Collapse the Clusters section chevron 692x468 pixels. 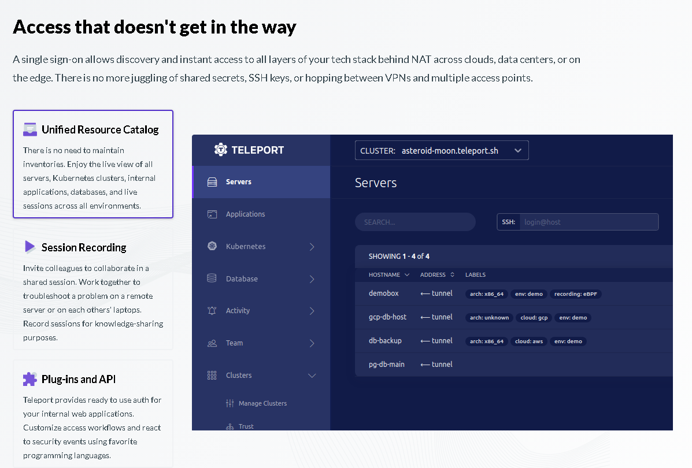click(312, 375)
